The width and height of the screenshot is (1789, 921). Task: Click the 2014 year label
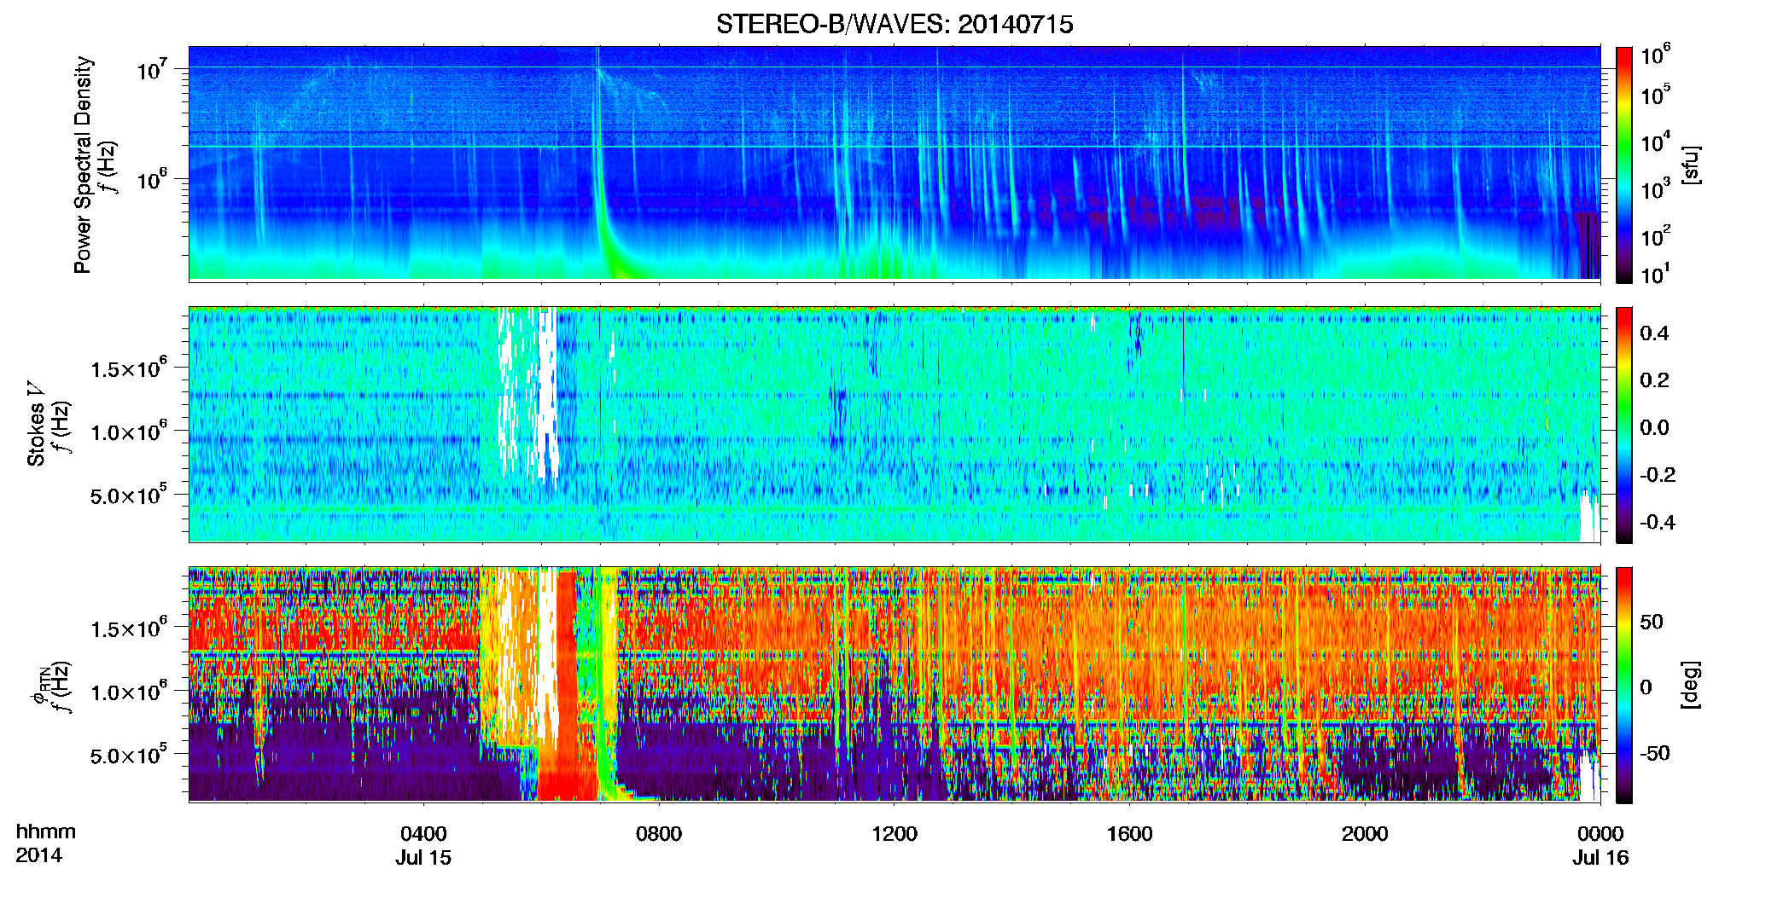pos(38,855)
